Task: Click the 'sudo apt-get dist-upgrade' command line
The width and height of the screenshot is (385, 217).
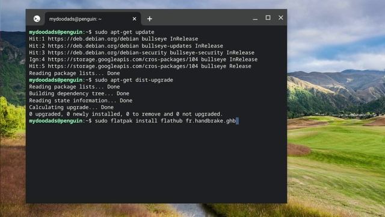Action: pos(101,80)
